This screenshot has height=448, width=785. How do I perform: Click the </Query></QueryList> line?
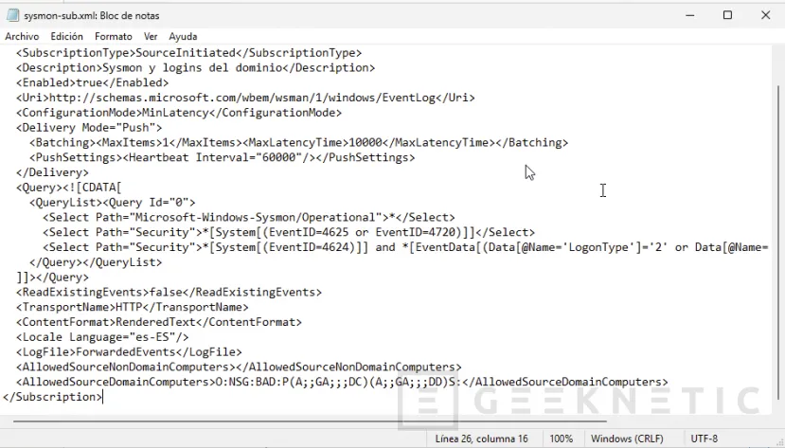coord(96,262)
